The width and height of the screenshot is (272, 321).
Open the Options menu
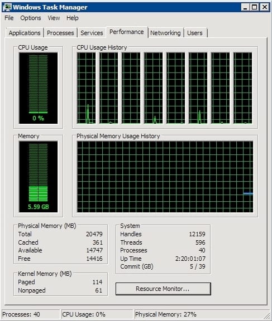coord(31,18)
